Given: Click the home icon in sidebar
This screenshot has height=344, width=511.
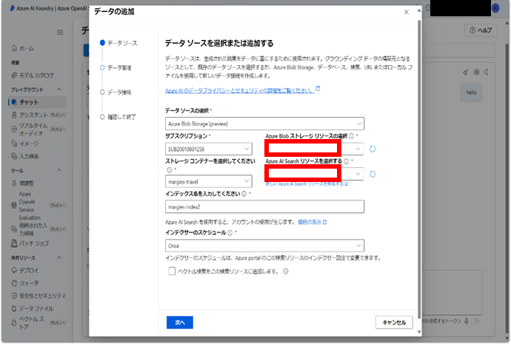Looking at the screenshot, I should pyautogui.click(x=14, y=48).
